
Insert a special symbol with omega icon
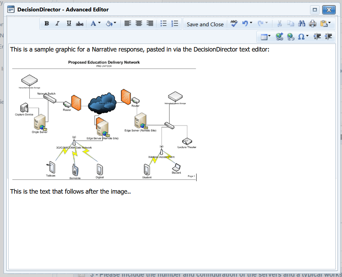tap(301, 37)
